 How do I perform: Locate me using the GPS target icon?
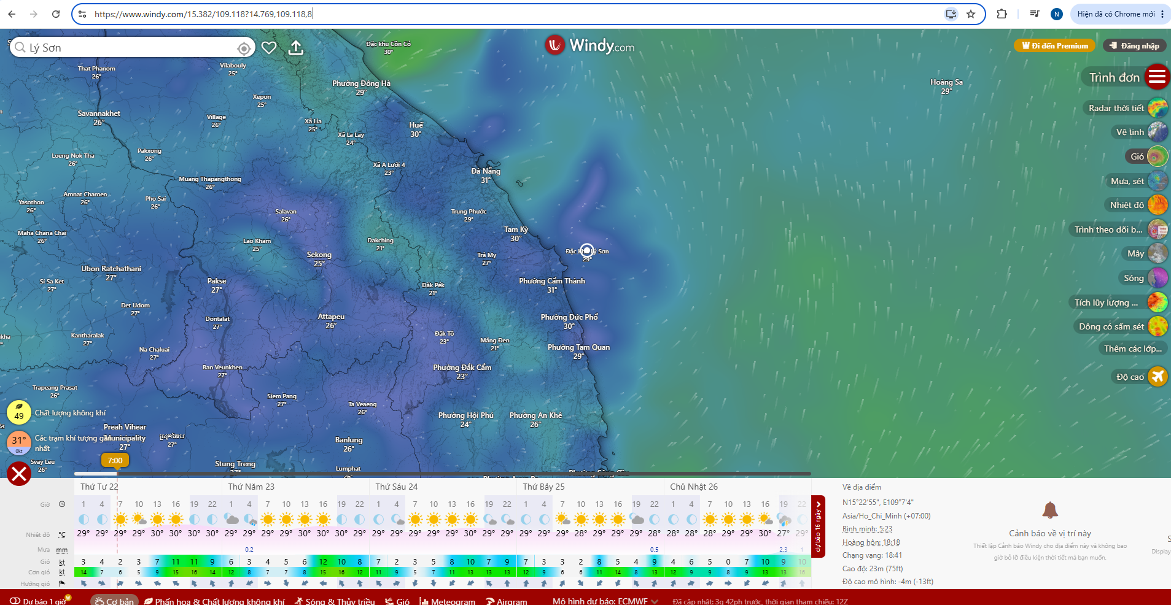(x=244, y=48)
